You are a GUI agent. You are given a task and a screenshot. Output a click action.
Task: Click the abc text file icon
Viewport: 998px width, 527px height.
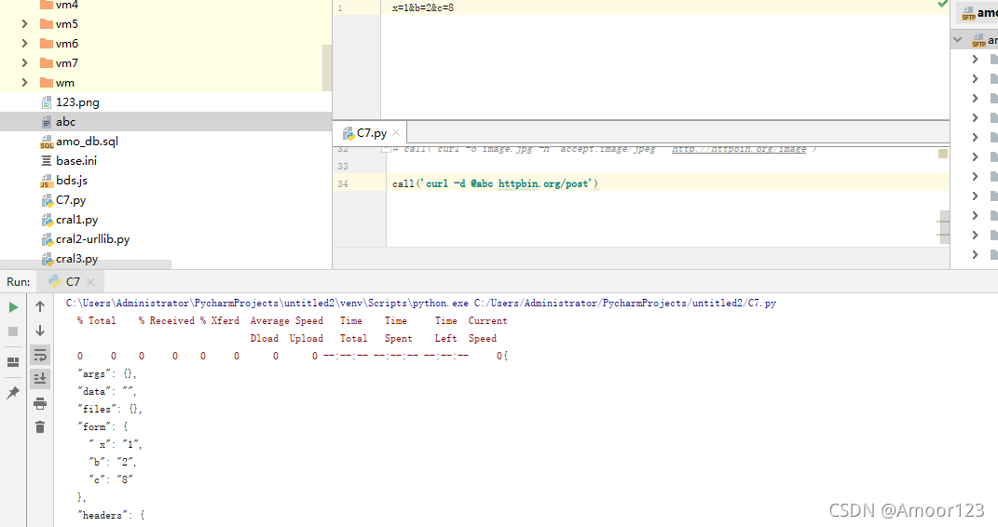[47, 122]
